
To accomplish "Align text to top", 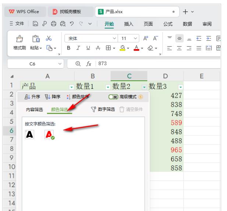I will tap(170, 38).
